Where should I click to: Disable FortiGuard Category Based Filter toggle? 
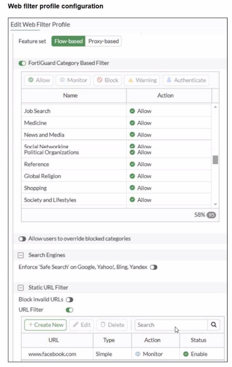pyautogui.click(x=22, y=63)
